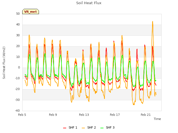Click the Feb 21 x-axis label
The image size is (178, 133).
[146, 115]
